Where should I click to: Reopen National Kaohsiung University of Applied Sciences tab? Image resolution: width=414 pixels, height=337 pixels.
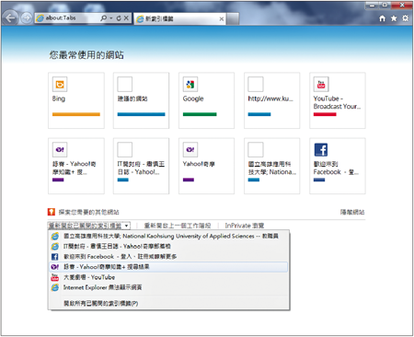(168, 236)
